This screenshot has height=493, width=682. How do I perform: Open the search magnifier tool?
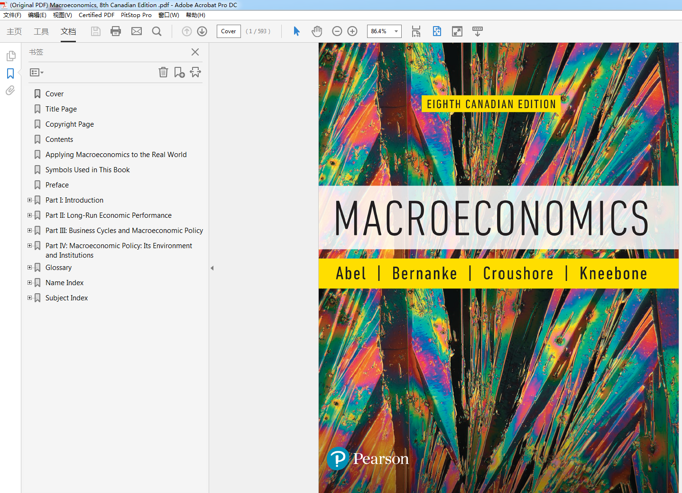point(157,31)
